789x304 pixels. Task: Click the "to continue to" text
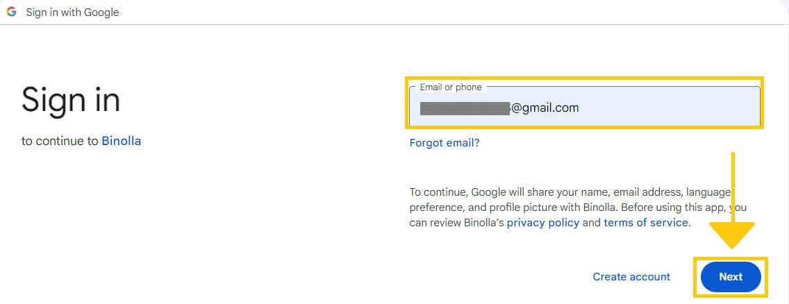pyautogui.click(x=60, y=141)
